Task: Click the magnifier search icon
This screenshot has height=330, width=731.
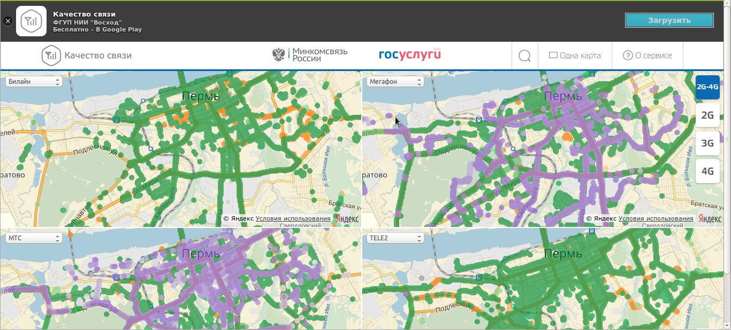Action: click(524, 56)
